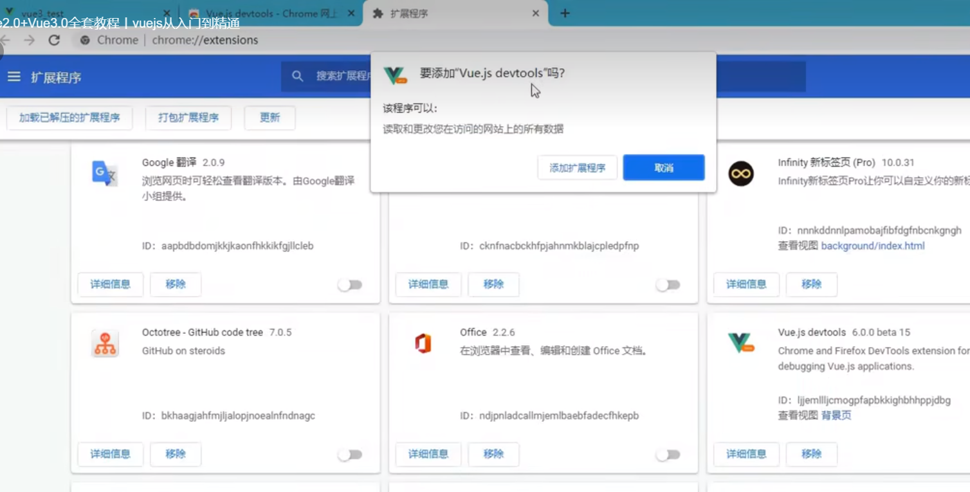970x492 pixels.
Task: Close the Vue.js devtools web store tab
Action: pos(351,13)
